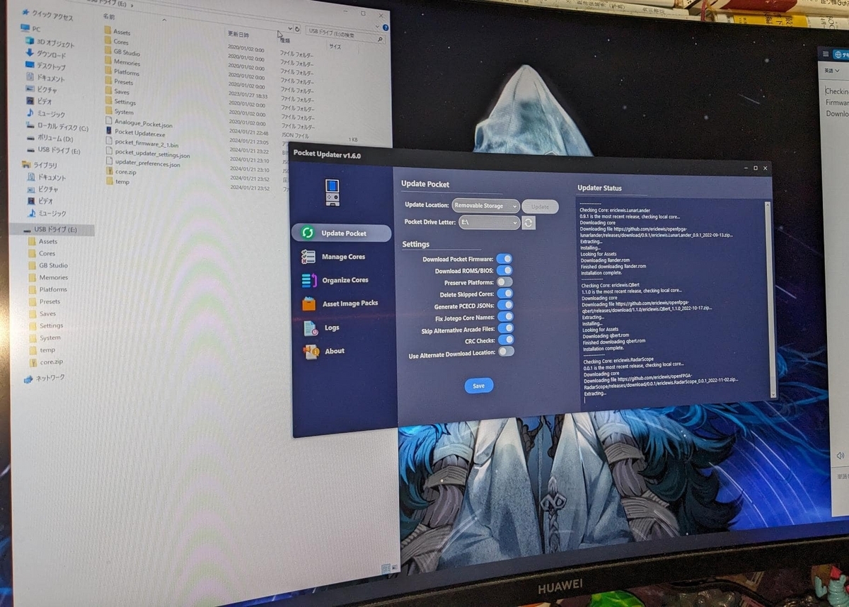Click the Pocket Updater handheld logo
The width and height of the screenshot is (849, 607).
[x=333, y=192]
